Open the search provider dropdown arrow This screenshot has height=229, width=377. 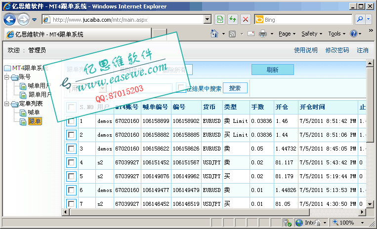369,19
